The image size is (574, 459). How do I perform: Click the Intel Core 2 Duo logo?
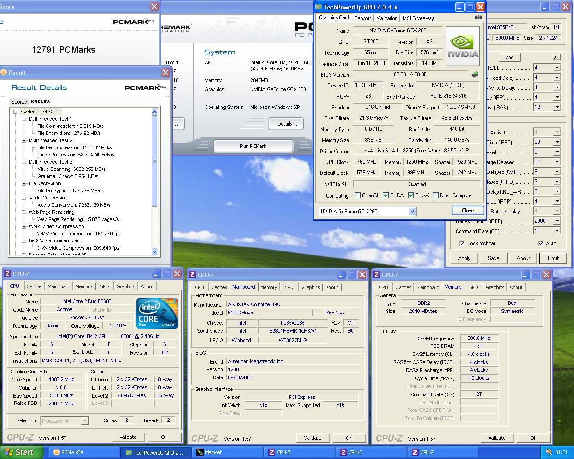point(157,313)
